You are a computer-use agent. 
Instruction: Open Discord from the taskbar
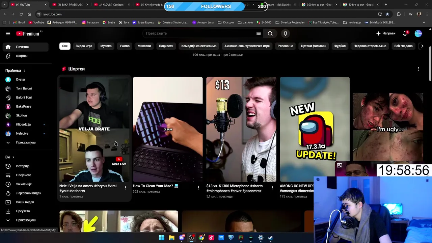182,238
